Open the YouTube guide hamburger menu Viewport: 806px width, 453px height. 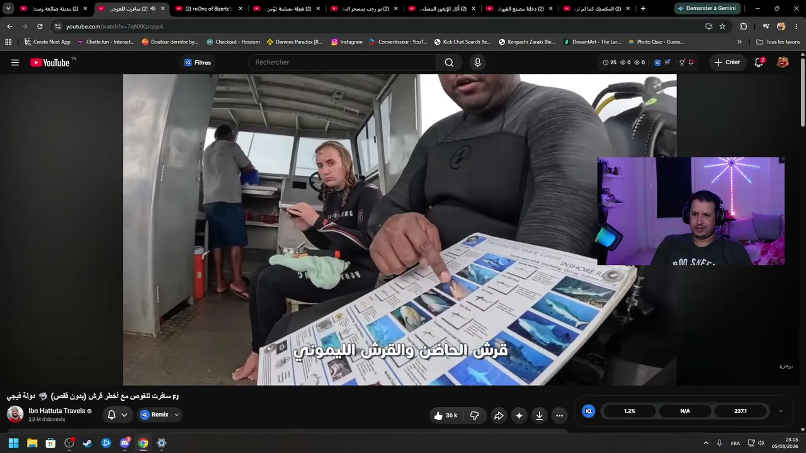pos(15,62)
